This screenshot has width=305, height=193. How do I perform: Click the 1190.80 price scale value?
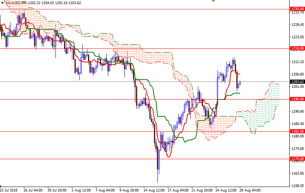click(x=297, y=112)
